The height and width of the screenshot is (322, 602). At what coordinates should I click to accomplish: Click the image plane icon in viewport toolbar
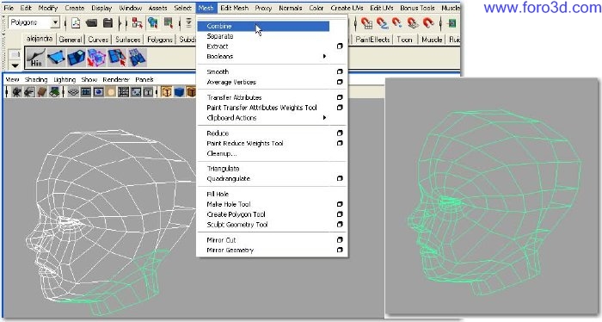click(x=54, y=92)
